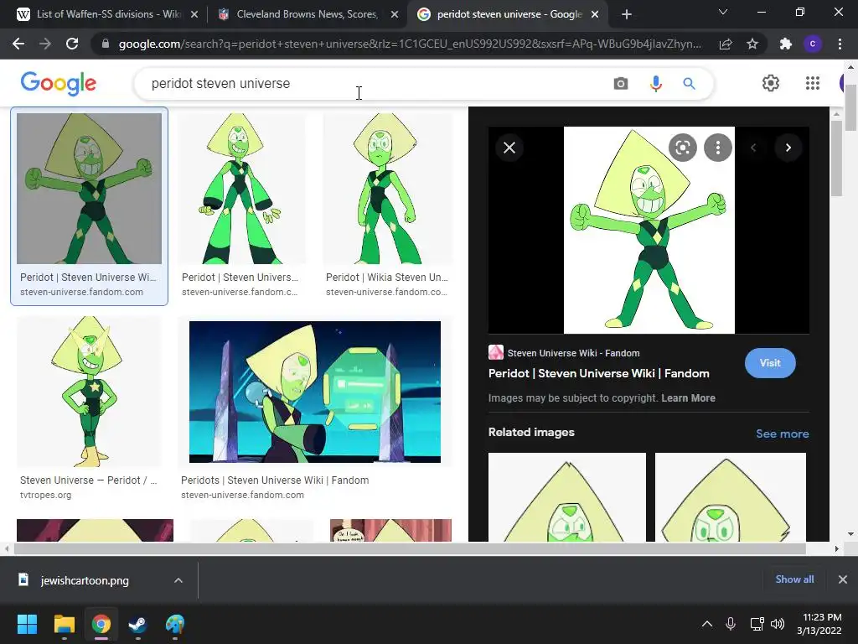
Task: Open jewishcartoon.png download
Action: 85,580
